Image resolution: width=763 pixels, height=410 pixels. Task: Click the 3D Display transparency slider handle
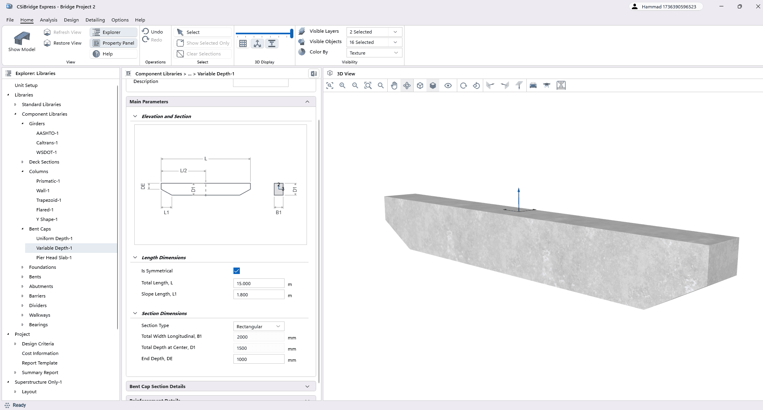pyautogui.click(x=292, y=34)
